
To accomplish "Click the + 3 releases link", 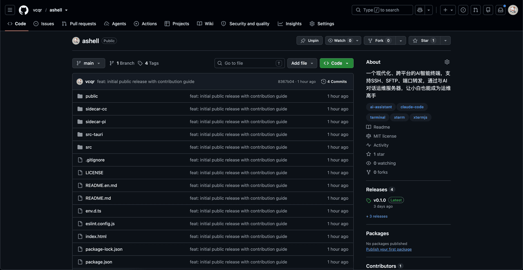I will coord(377,216).
